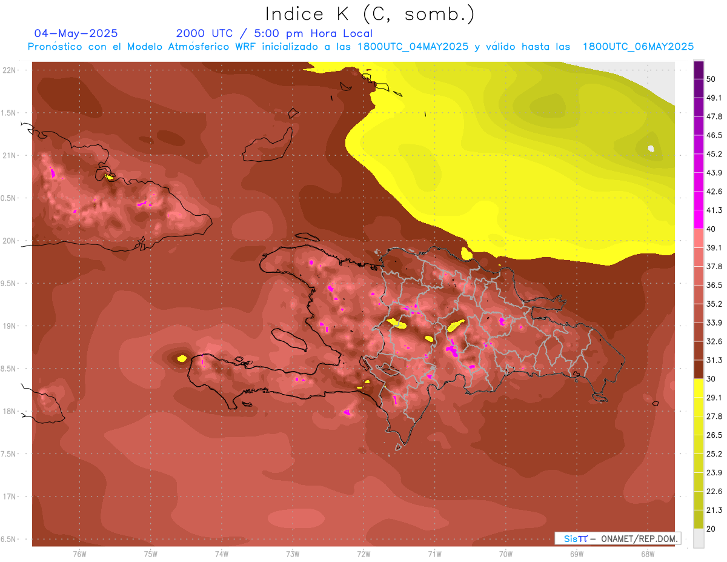Image resolution: width=727 pixels, height=562 pixels.
Task: Click the '49.1' color scale value
Action: click(715, 98)
